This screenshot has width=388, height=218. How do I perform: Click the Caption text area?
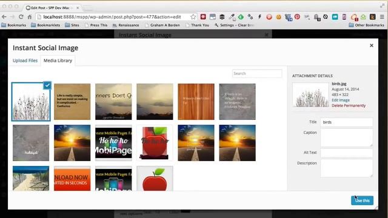click(346, 137)
